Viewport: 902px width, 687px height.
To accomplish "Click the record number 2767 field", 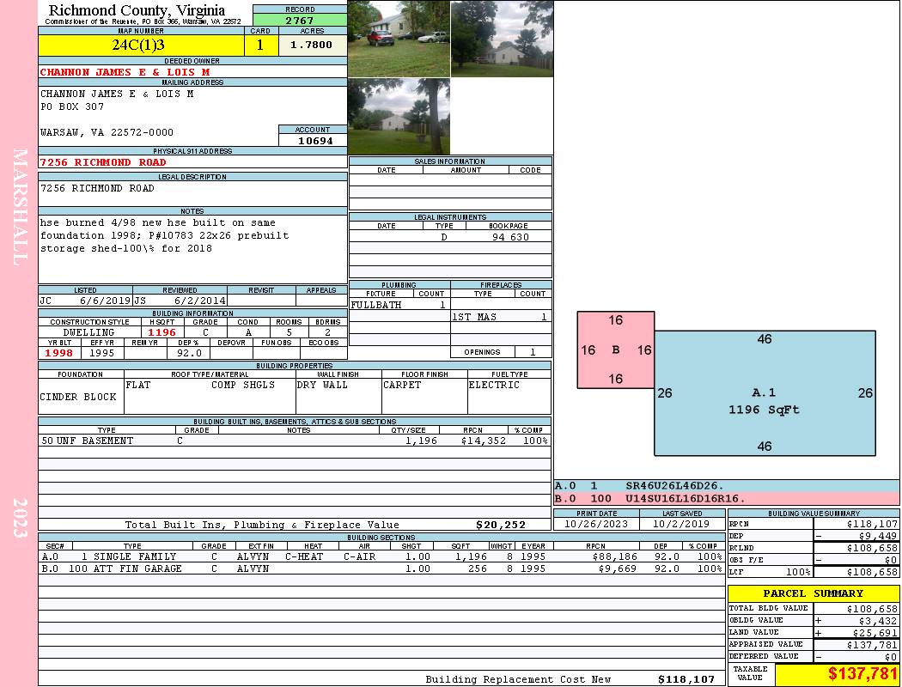I will (x=300, y=21).
